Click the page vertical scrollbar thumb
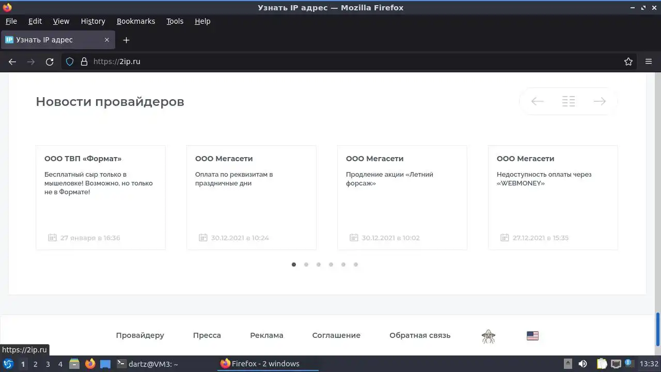661x372 pixels. pos(657,330)
